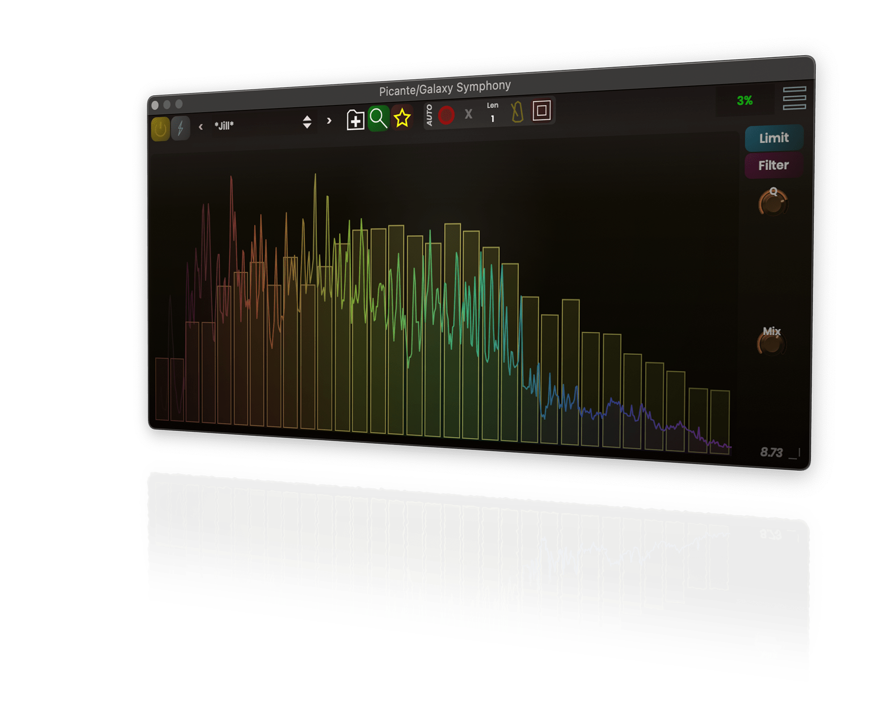Click the X clear button
894x715 pixels.
pos(468,114)
